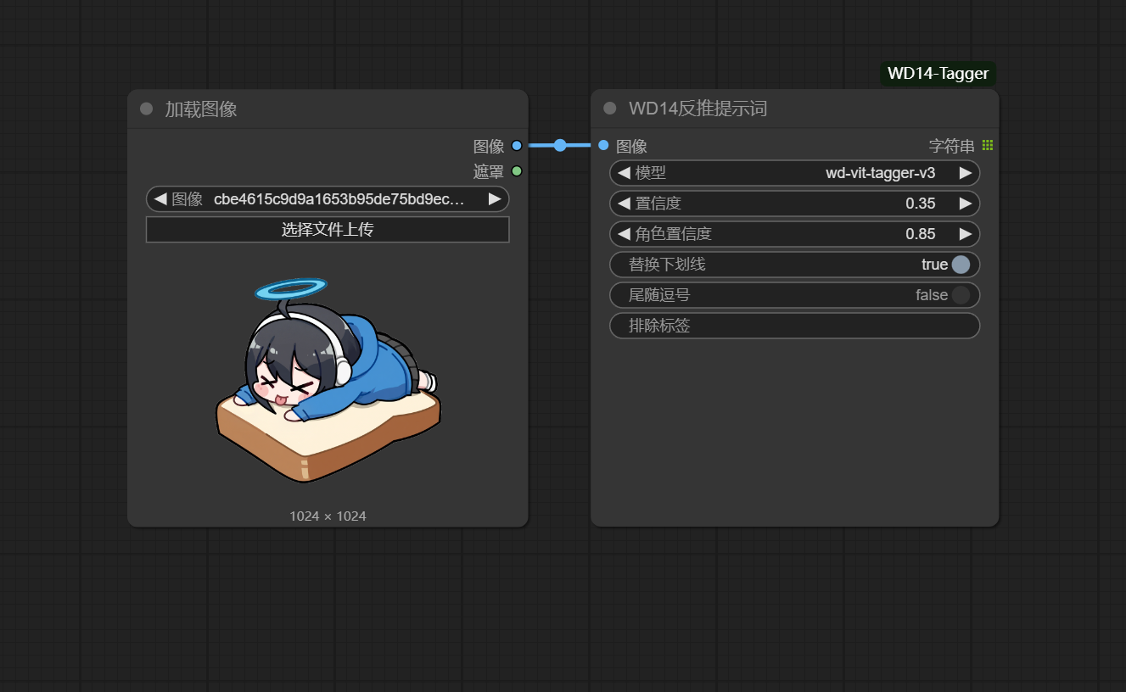Image resolution: width=1126 pixels, height=692 pixels.
Task: Click the blue 图像 output port on 加载图像 node
Action: coord(517,146)
